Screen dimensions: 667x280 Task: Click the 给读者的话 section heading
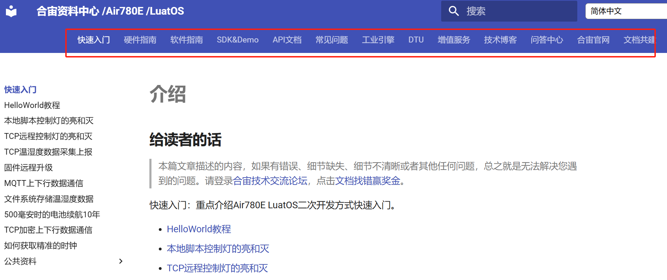pos(185,140)
